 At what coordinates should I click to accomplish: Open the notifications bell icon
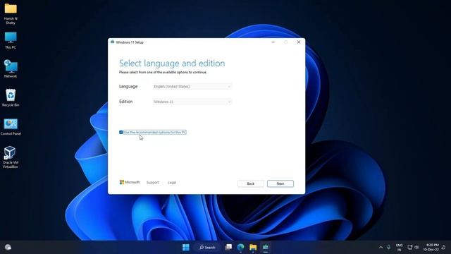click(443, 248)
